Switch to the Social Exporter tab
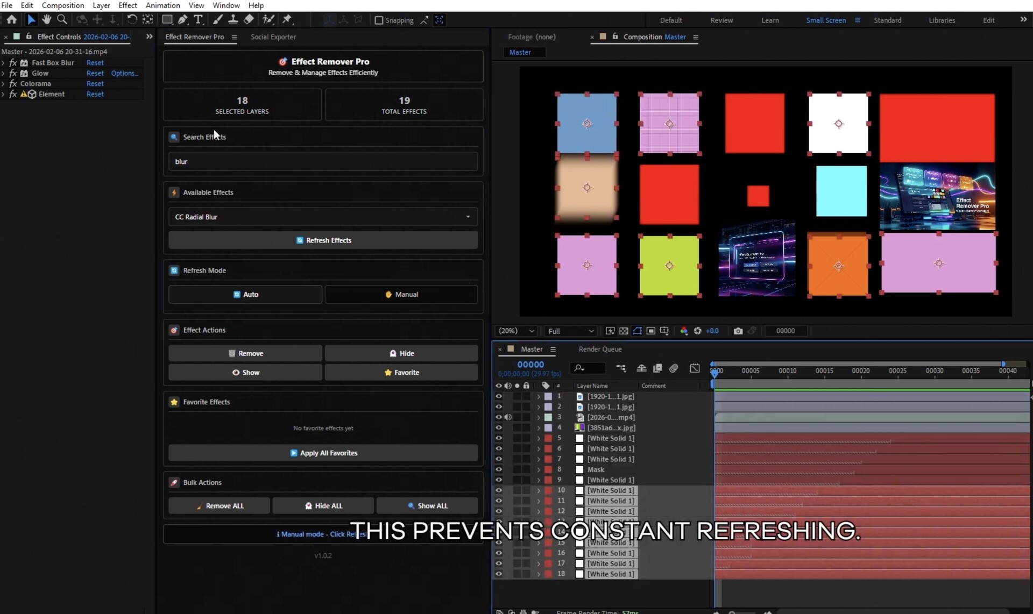 click(273, 37)
